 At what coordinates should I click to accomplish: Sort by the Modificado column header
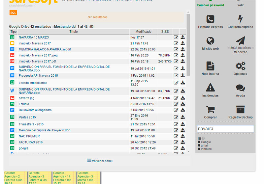[143, 32]
